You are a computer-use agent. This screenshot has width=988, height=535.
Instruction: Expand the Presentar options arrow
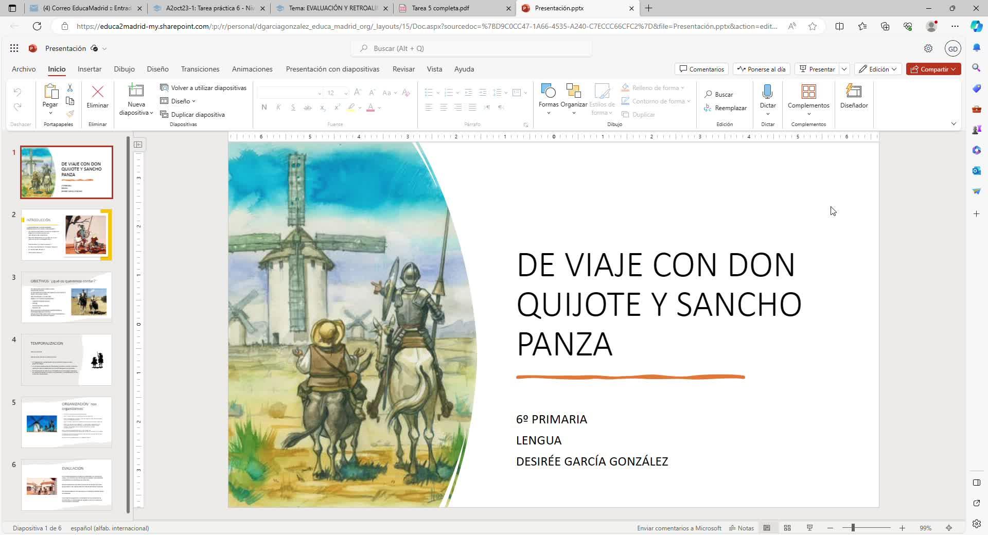tap(844, 69)
